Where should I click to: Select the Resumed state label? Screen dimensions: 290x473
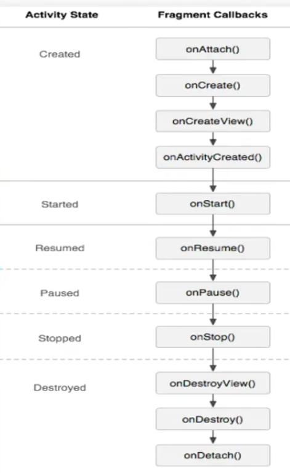tap(60, 248)
